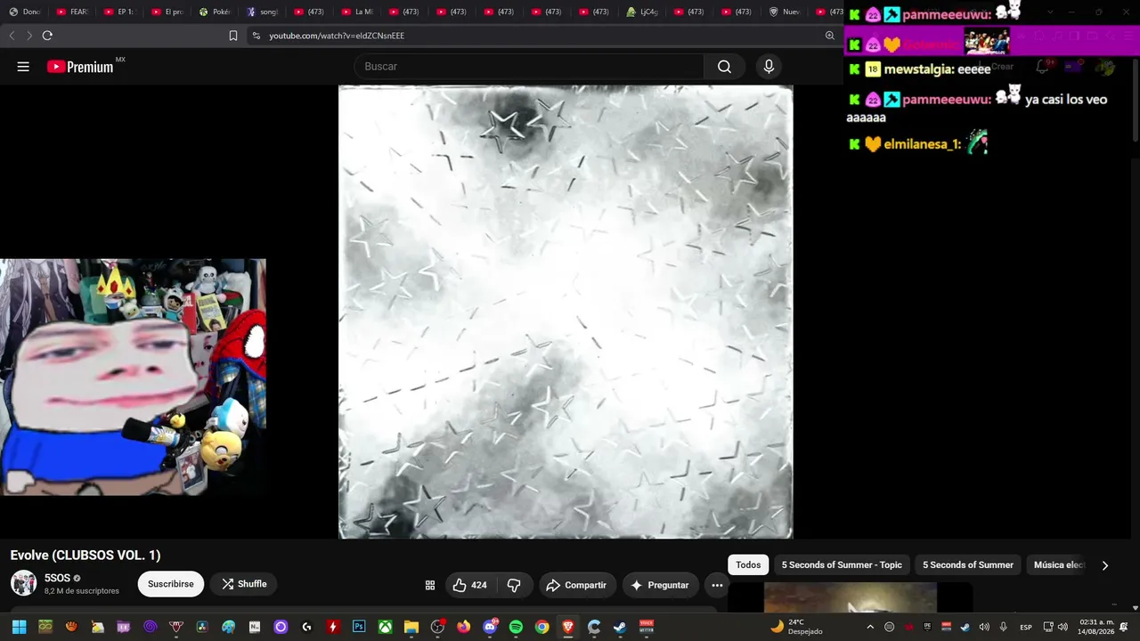Open Spotify from the taskbar

pos(516,627)
